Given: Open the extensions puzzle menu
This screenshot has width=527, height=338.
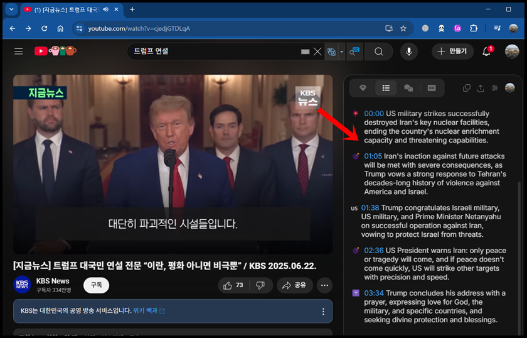Looking at the screenshot, I should click(x=474, y=29).
